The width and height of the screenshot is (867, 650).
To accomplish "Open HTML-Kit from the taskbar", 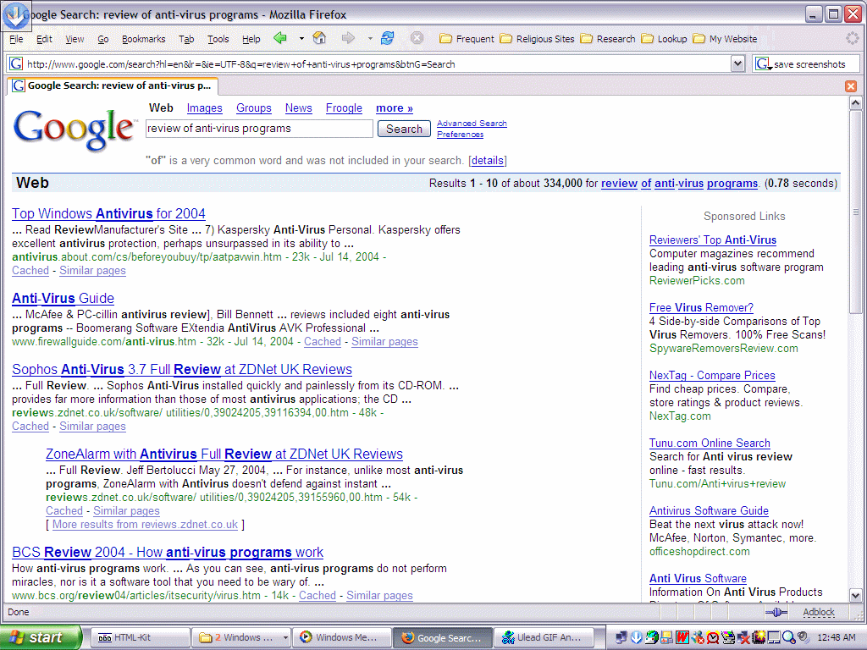I will click(140, 637).
